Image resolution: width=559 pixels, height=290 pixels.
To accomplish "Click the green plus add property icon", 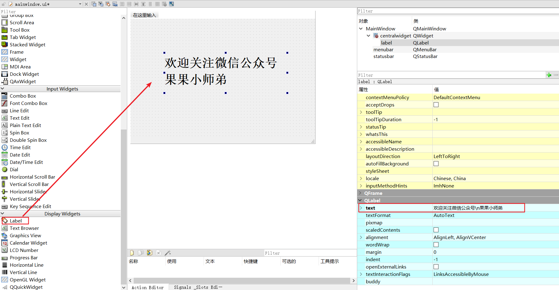I will (549, 75).
